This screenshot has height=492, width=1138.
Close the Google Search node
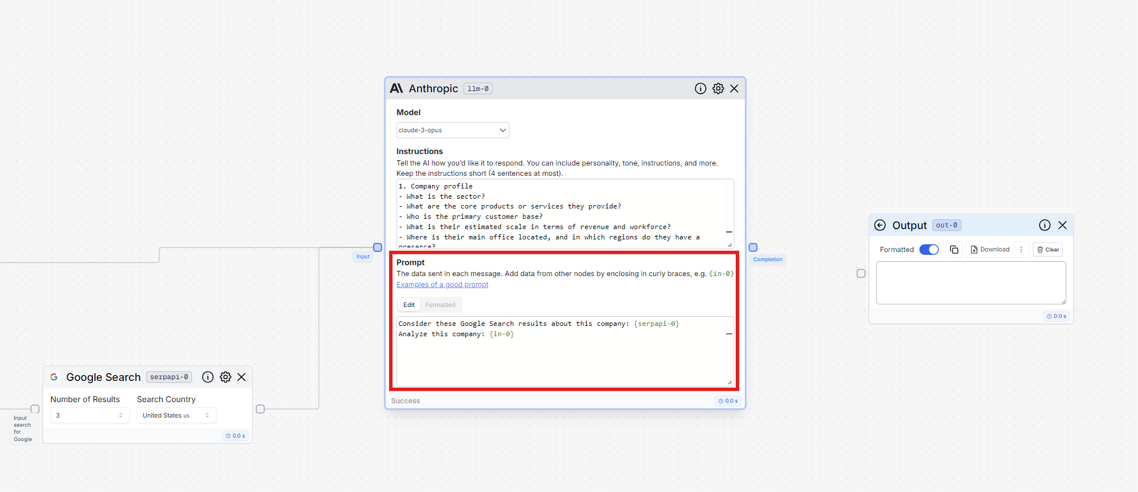coord(242,377)
